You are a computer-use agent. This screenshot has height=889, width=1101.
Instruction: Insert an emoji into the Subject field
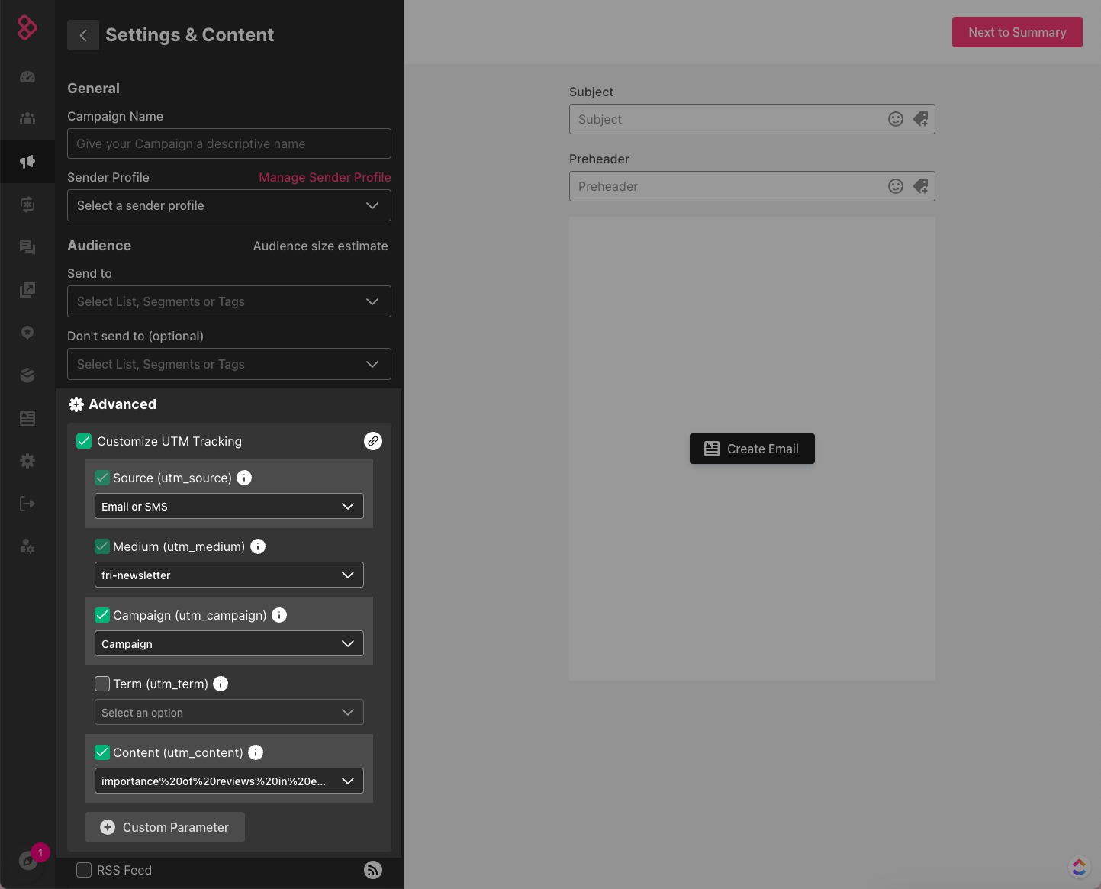click(x=896, y=119)
